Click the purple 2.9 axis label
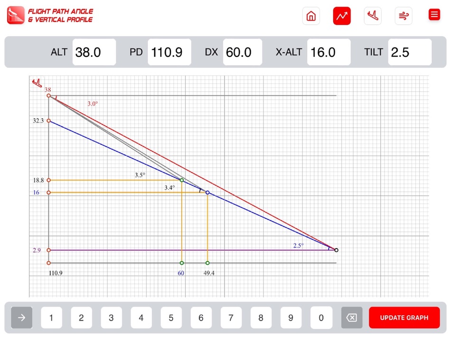 click(37, 250)
